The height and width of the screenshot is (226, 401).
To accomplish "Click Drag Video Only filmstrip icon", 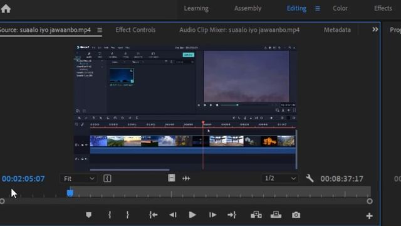I will point(171,178).
